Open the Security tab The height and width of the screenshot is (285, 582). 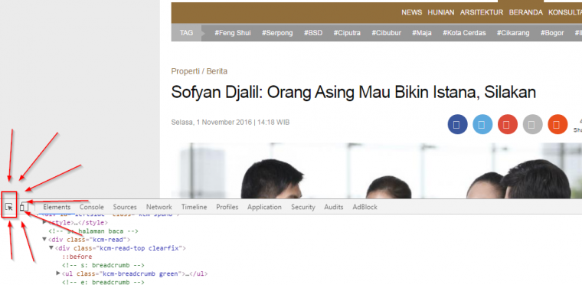pyautogui.click(x=303, y=207)
